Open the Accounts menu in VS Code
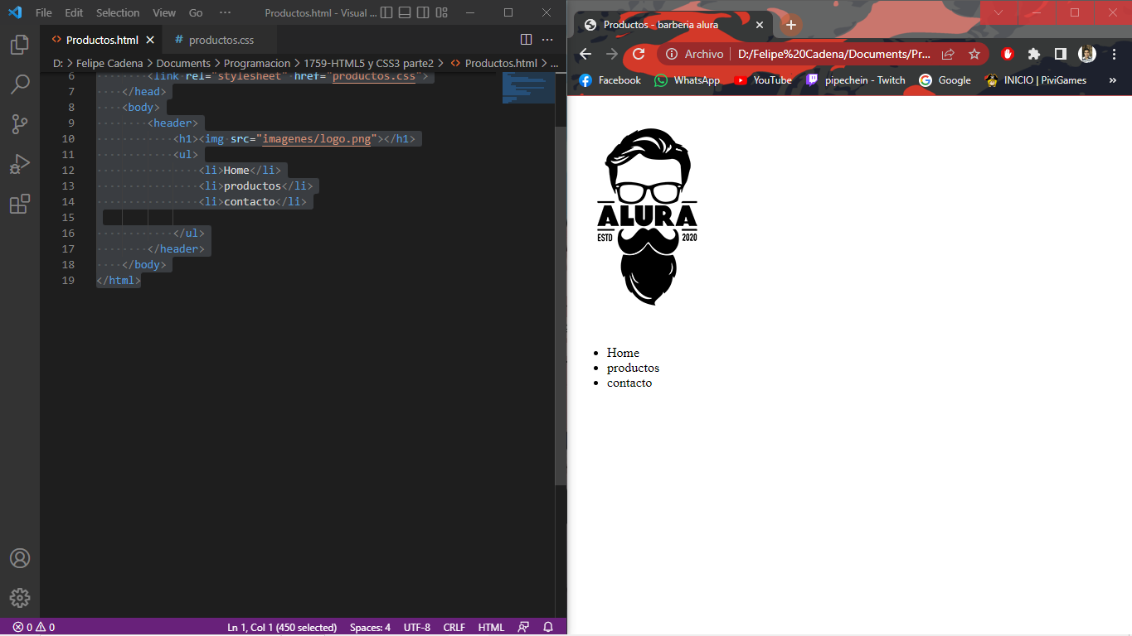 [x=20, y=558]
